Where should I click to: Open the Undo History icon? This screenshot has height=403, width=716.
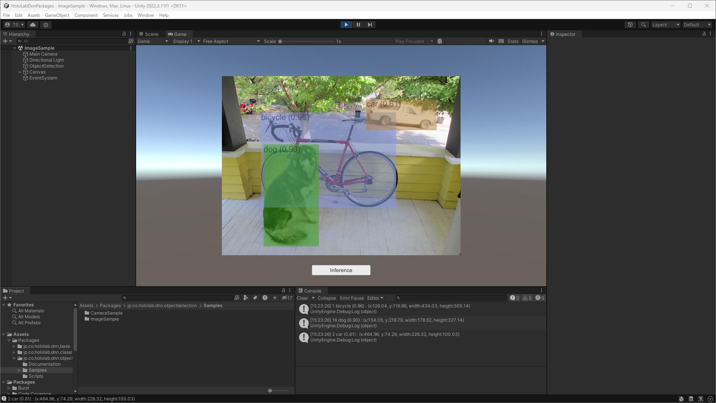pyautogui.click(x=630, y=25)
